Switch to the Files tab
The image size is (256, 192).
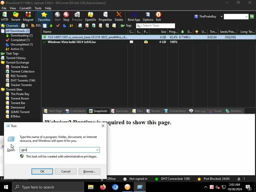coord(137,111)
